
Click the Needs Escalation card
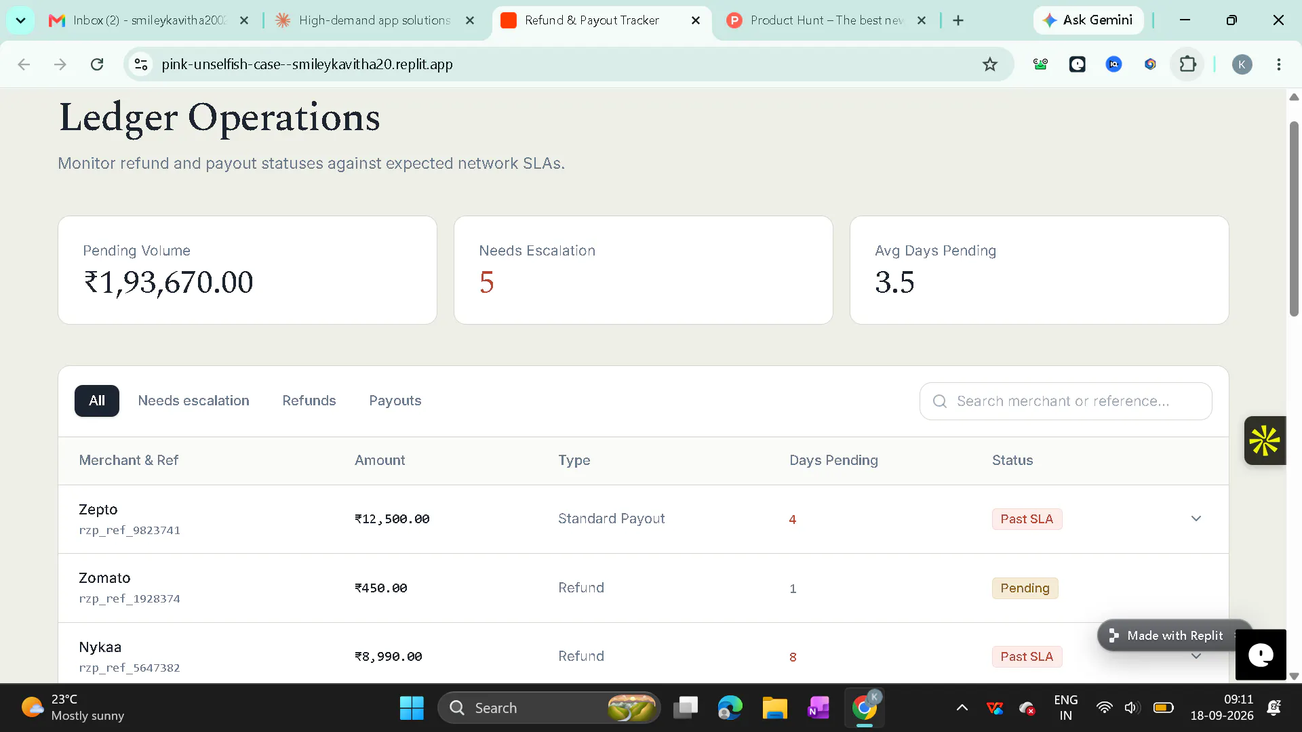(x=643, y=270)
